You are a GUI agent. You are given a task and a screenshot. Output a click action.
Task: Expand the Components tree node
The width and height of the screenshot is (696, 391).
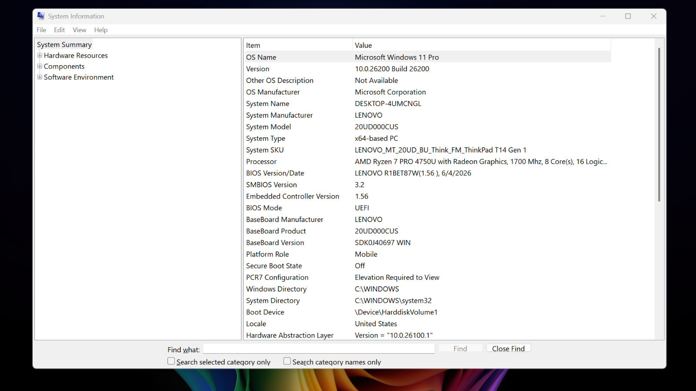tap(40, 66)
